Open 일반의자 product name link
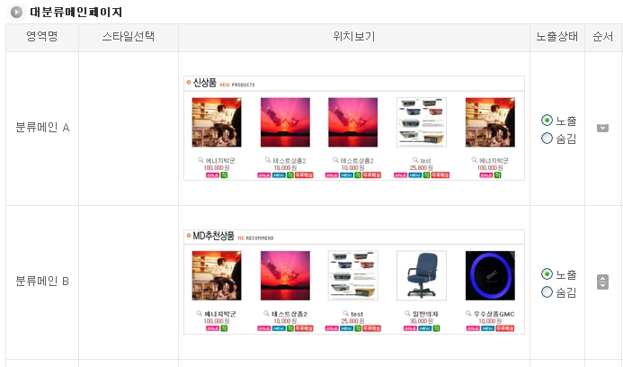Viewport: 623px width, 367px height. click(425, 314)
